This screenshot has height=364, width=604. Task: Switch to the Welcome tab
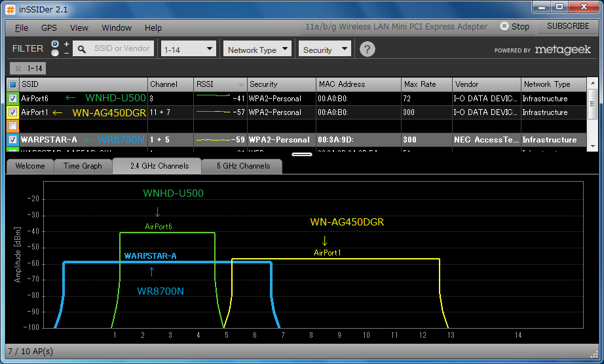click(29, 166)
